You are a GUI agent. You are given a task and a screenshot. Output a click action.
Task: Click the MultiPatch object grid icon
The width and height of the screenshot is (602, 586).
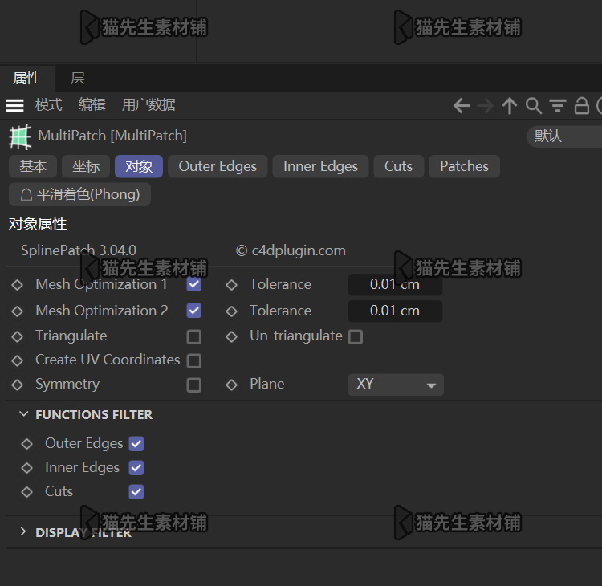point(20,136)
